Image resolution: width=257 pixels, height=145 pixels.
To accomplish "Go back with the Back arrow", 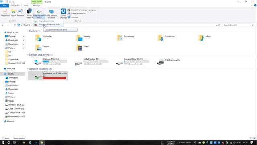I will (x=3, y=25).
